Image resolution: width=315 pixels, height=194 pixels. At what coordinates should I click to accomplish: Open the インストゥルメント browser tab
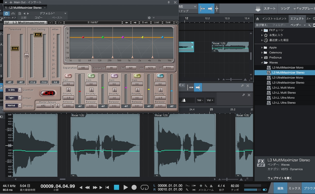point(274,19)
